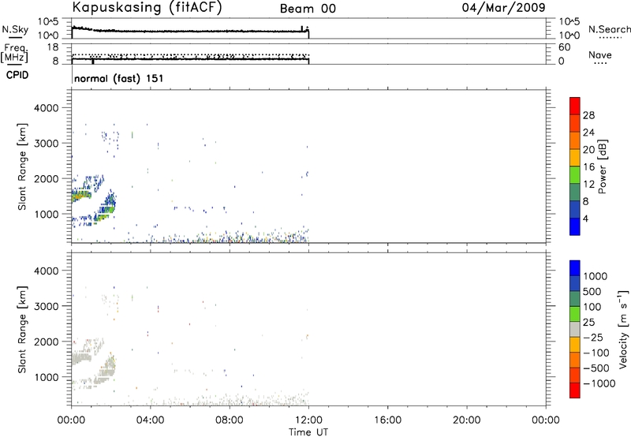
Task: Click the "Velocity [m s-1]" colorbar title
Action: (x=623, y=329)
